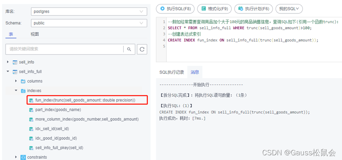The height and width of the screenshot is (160, 342).
Task: Collapse the indexes node
Action: coord(16,90)
